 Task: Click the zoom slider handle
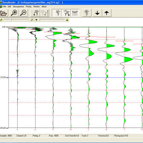[x=11, y=20]
